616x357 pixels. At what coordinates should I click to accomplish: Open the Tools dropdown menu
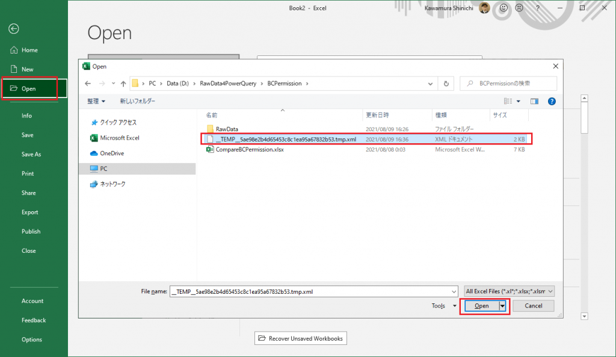click(444, 306)
